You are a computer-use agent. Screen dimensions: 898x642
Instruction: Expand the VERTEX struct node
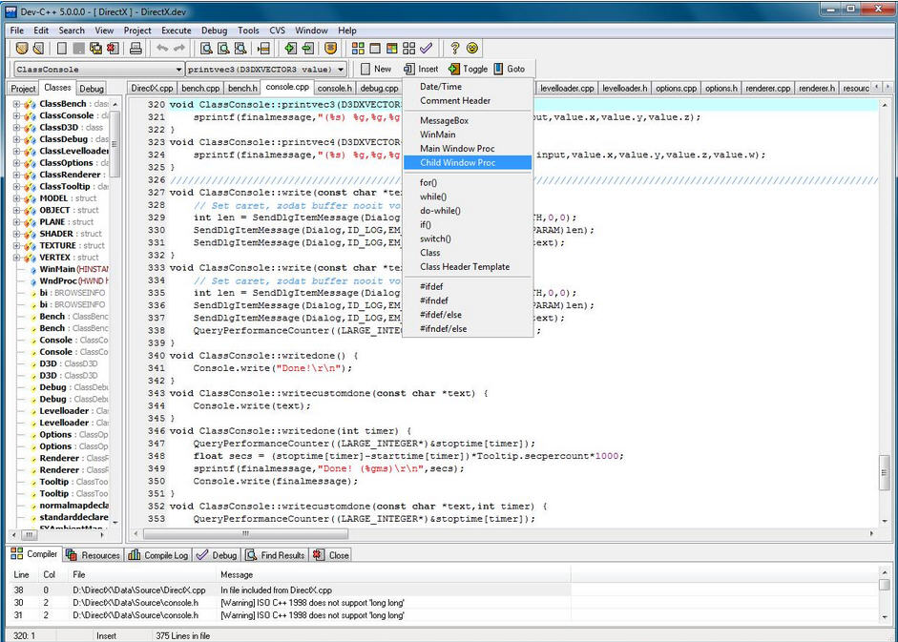[17, 258]
